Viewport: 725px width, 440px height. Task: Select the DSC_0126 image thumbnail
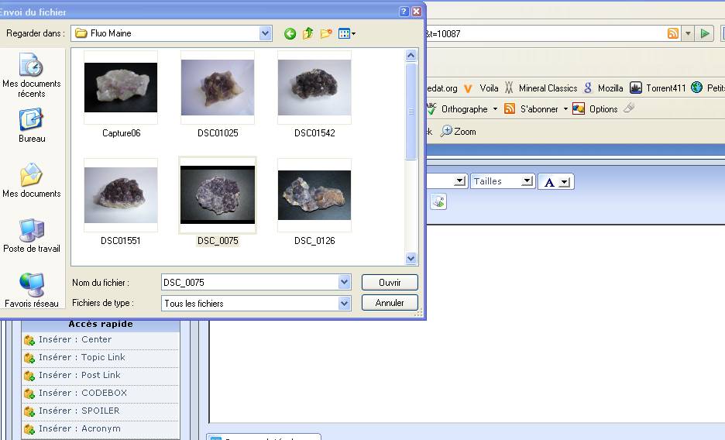(314, 196)
